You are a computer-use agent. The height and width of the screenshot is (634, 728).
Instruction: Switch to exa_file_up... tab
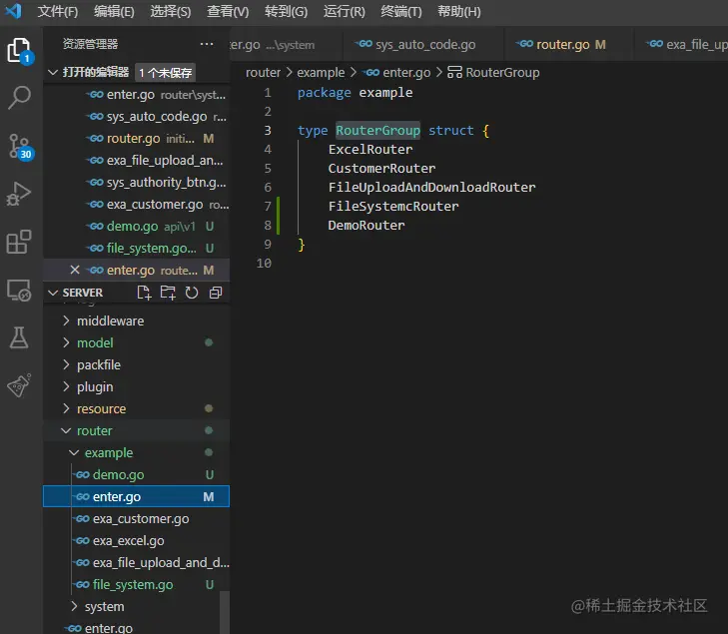[x=681, y=45]
